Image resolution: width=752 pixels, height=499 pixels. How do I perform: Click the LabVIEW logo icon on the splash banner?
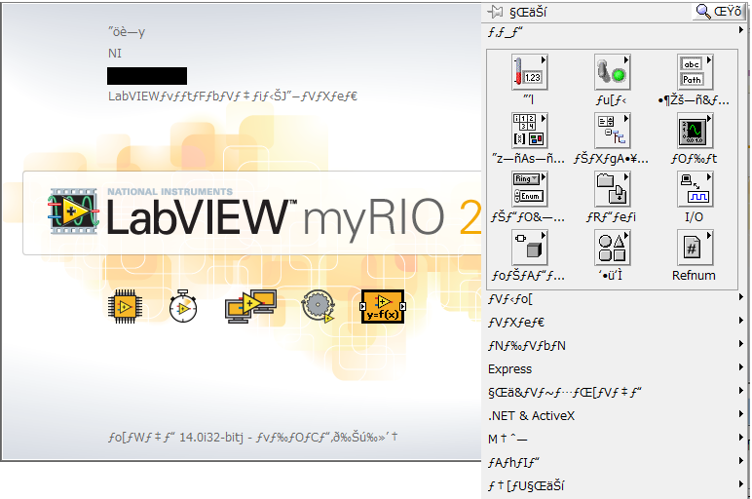[x=73, y=211]
